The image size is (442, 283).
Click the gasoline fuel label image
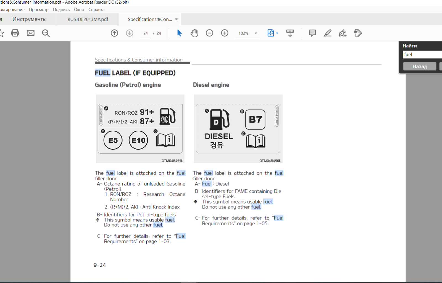click(x=140, y=129)
